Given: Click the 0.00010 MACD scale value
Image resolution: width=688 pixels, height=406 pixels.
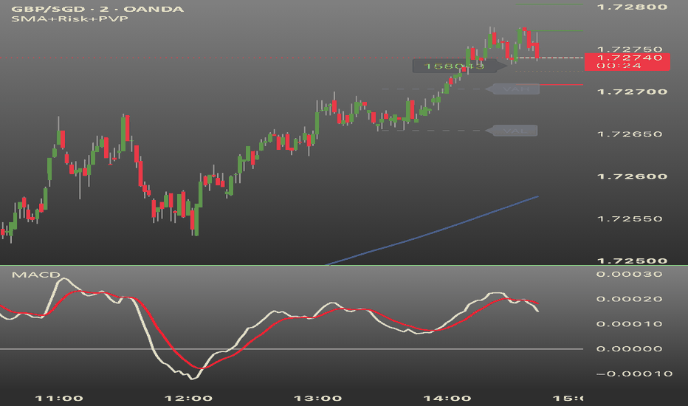Looking at the screenshot, I should pos(629,324).
